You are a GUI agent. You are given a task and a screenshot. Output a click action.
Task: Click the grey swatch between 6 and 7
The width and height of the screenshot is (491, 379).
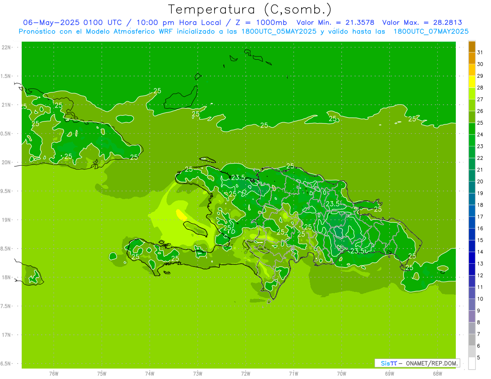click(472, 340)
